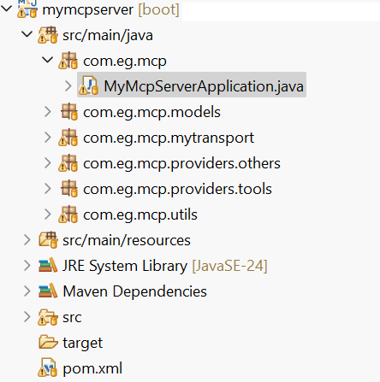Click the Maven Dependencies library icon
The image size is (380, 382).
pos(48,291)
